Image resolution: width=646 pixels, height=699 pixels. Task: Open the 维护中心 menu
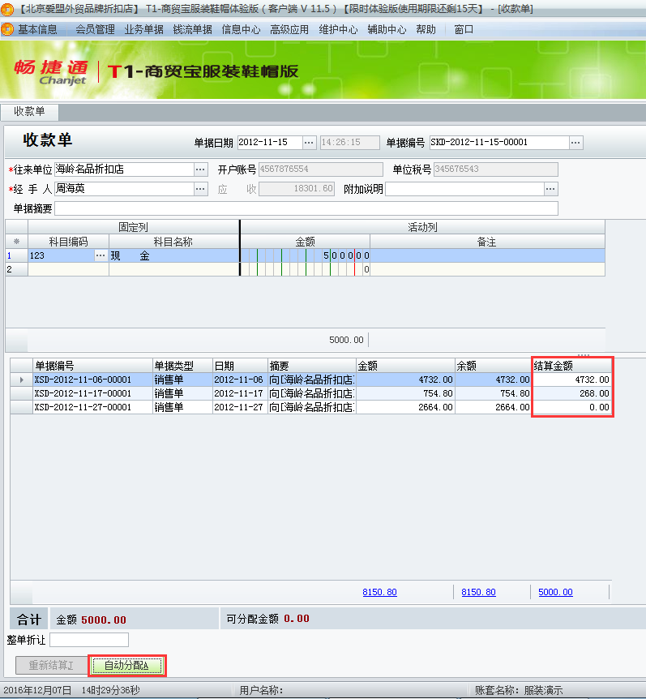tap(338, 29)
